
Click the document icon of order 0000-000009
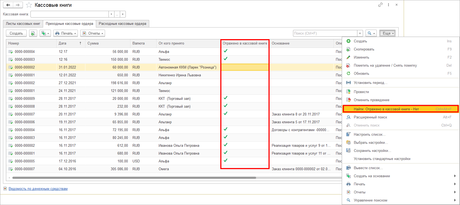tap(11, 98)
